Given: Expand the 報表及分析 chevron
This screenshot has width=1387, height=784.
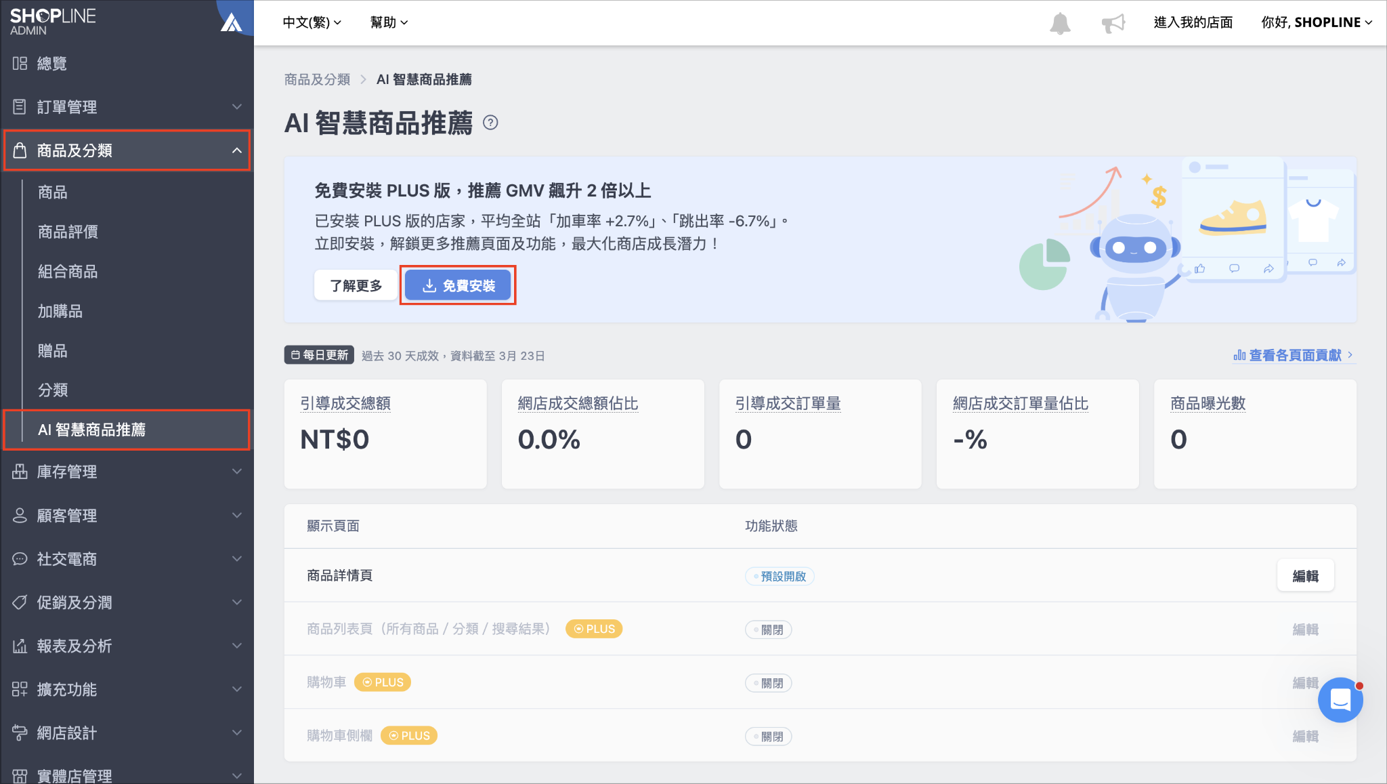Looking at the screenshot, I should point(236,646).
